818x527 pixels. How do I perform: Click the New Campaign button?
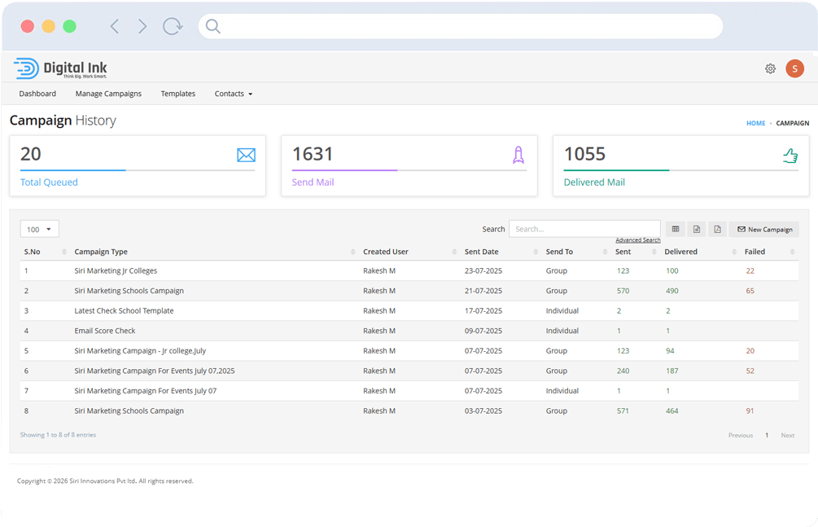pos(764,230)
